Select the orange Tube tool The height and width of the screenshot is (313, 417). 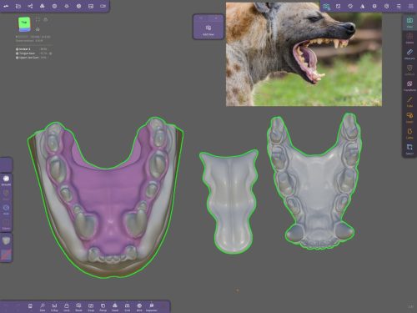pos(409,101)
